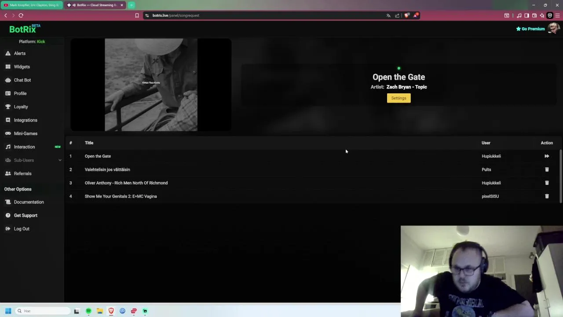Open the Interaction section
The image size is (563, 317).
pyautogui.click(x=24, y=147)
